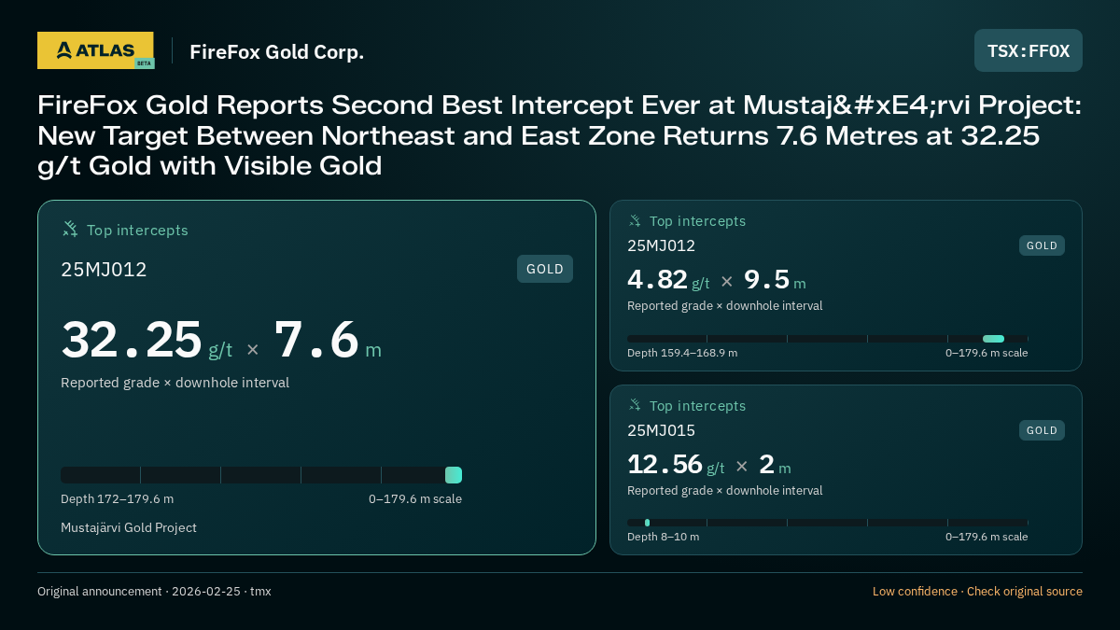The height and width of the screenshot is (630, 1120).
Task: Click the drill icon in the 25MJ015 card
Action: pyautogui.click(x=635, y=405)
